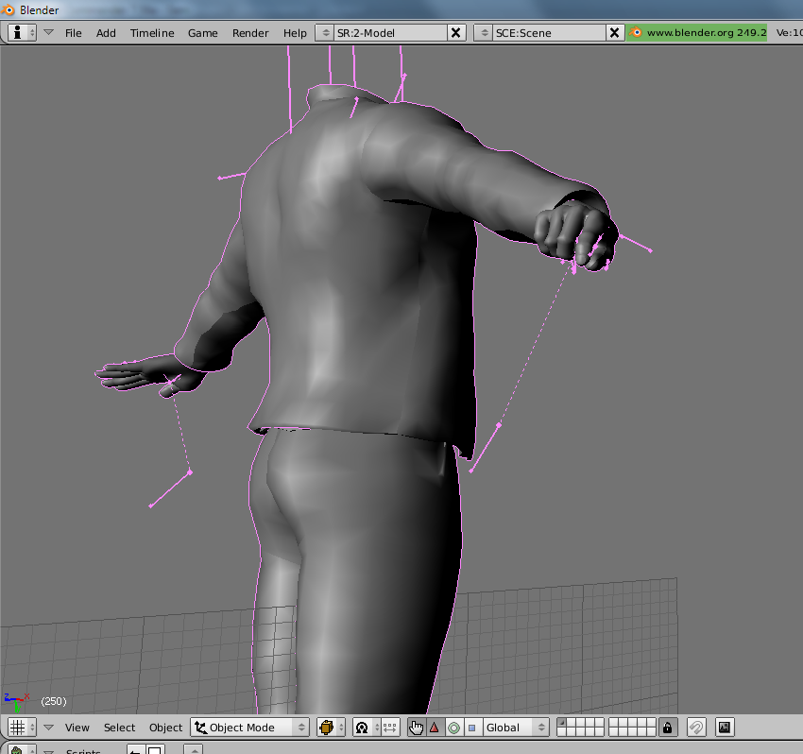This screenshot has width=803, height=754.
Task: Delete the SCE:Scene with its X button
Action: [x=615, y=32]
